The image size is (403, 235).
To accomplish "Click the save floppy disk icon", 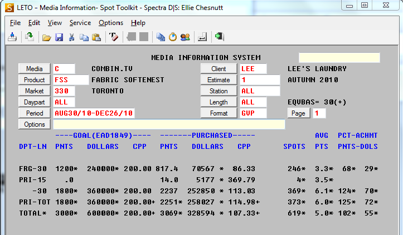I will [59, 37].
